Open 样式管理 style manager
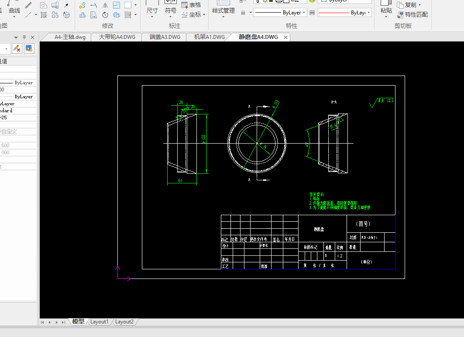Image resolution: width=464 pixels, height=337 pixels. [x=223, y=10]
